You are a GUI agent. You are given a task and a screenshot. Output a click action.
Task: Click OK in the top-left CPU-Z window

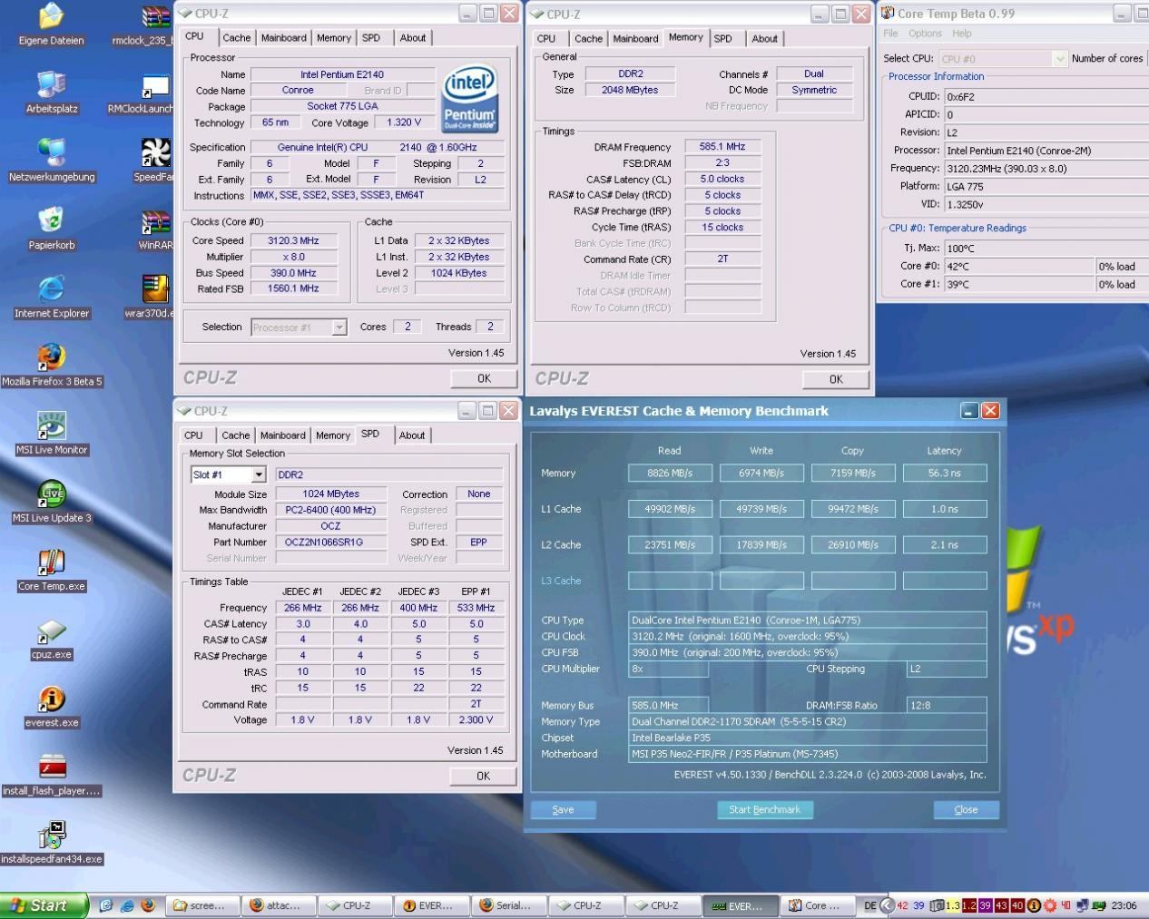pyautogui.click(x=484, y=378)
